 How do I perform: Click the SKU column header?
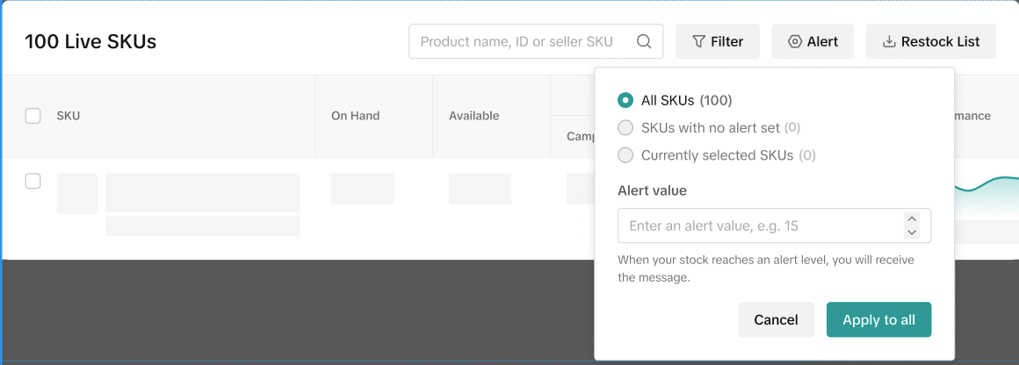(69, 116)
